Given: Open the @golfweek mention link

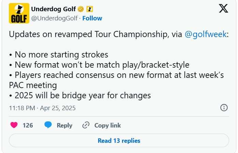Looking at the screenshot, I should pyautogui.click(x=206, y=34).
